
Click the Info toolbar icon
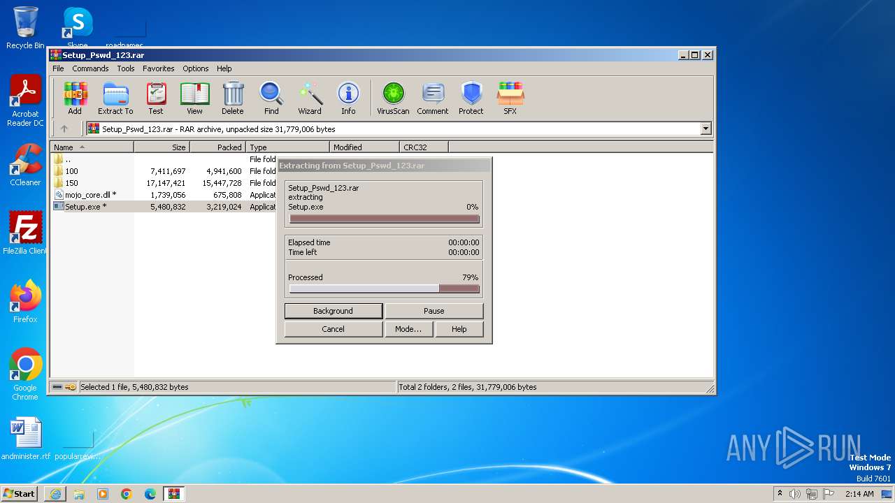pos(348,99)
